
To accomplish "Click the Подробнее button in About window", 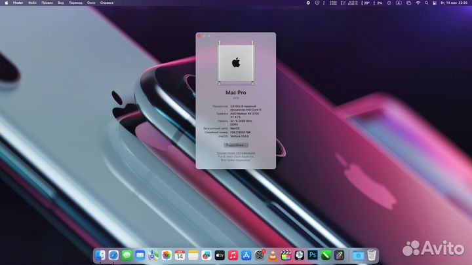I will pos(236,145).
